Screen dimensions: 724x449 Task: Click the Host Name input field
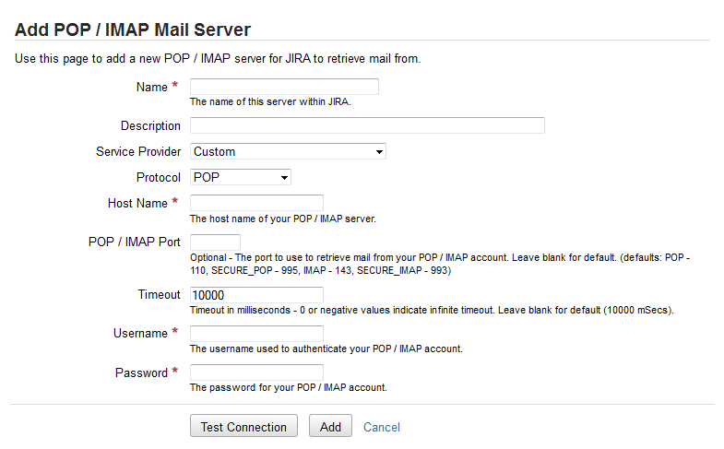point(256,203)
